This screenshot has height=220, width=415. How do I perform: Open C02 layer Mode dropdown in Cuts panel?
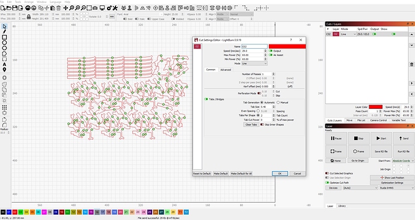(x=348, y=34)
